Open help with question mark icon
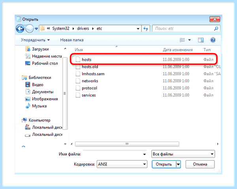Screen dimensions: 237x189 [213, 40]
